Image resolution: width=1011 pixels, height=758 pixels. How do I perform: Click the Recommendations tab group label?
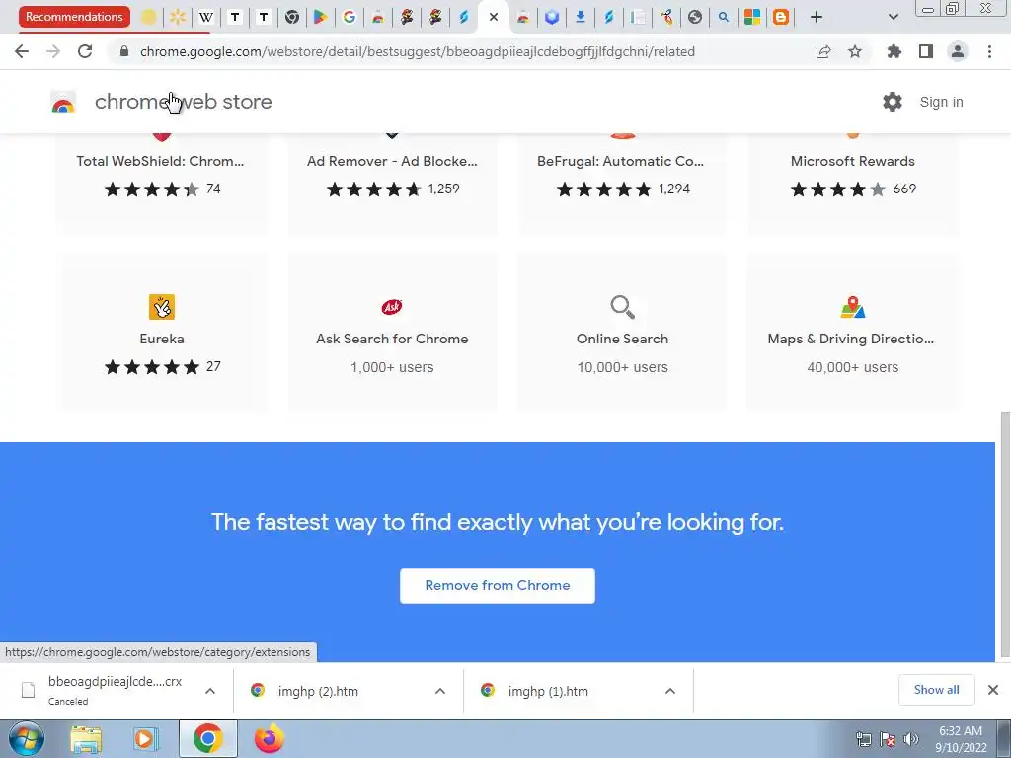tap(74, 17)
